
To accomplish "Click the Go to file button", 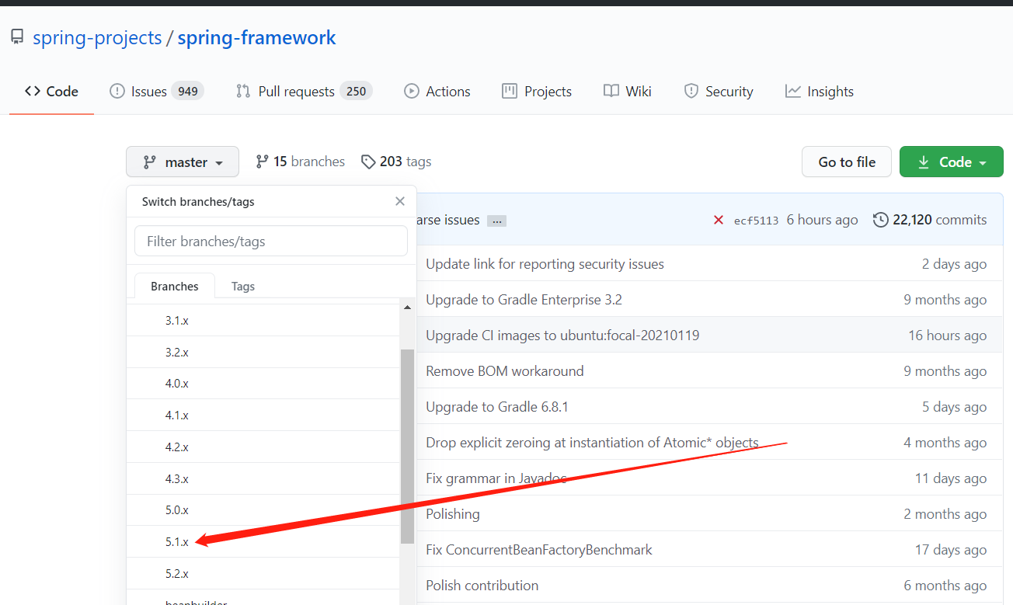I will click(x=847, y=162).
